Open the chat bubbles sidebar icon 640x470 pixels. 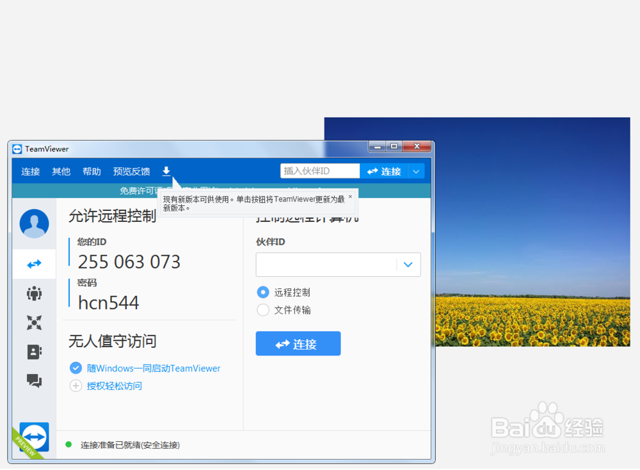click(x=35, y=380)
